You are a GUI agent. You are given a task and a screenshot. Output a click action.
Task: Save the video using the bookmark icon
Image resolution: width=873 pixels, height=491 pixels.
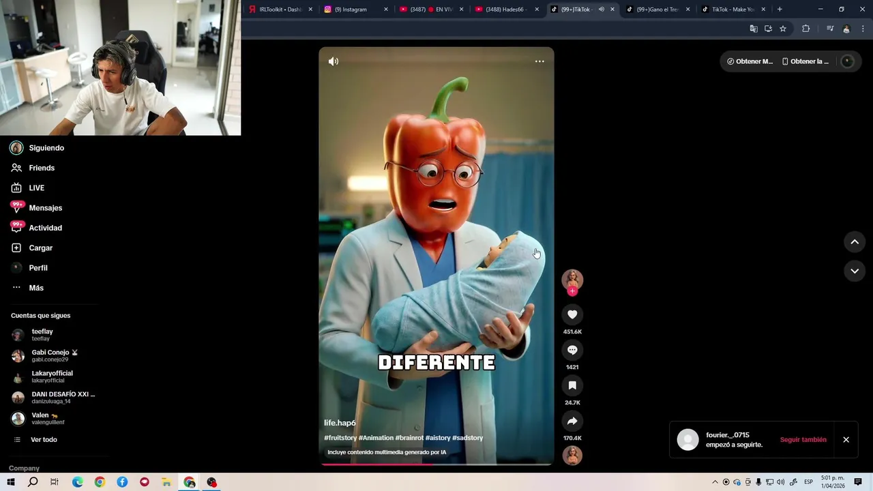tap(572, 385)
